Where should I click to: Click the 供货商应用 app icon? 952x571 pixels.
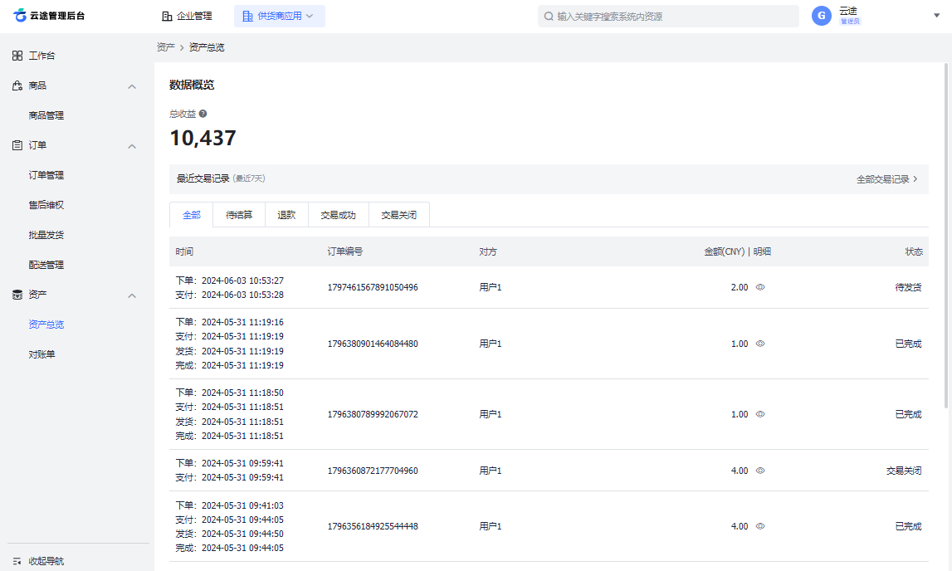pos(247,17)
